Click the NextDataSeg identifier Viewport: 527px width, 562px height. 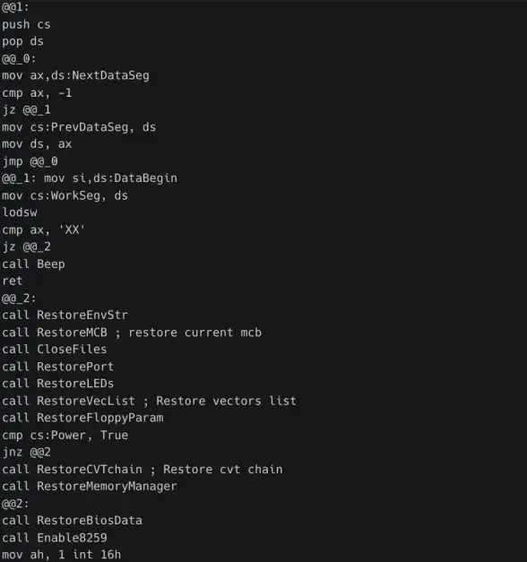110,75
